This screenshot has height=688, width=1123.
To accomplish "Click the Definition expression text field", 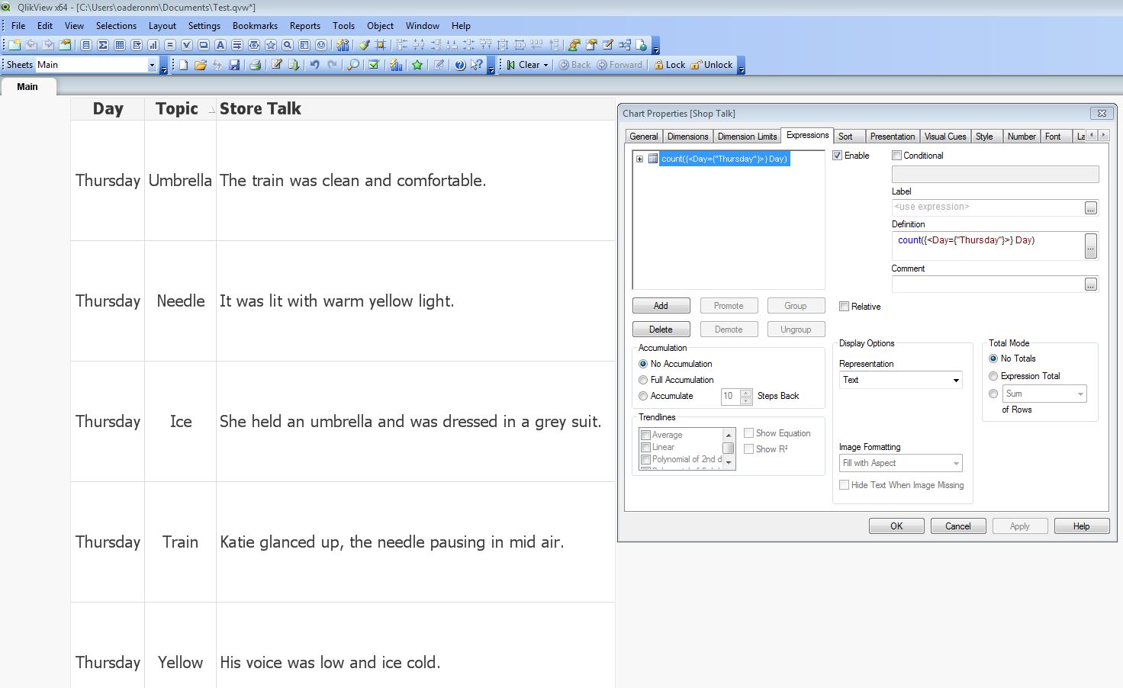I will pyautogui.click(x=987, y=246).
